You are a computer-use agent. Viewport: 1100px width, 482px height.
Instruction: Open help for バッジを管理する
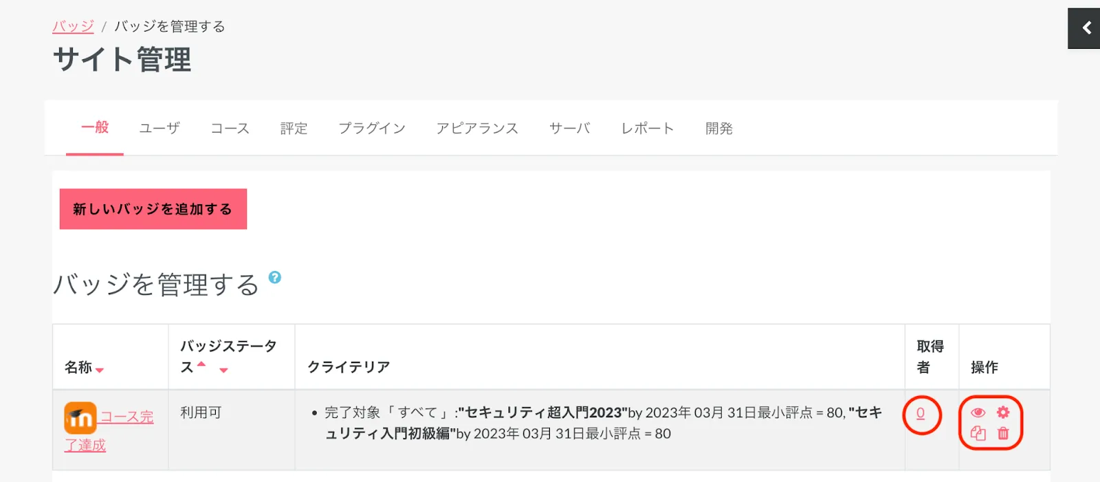[275, 277]
